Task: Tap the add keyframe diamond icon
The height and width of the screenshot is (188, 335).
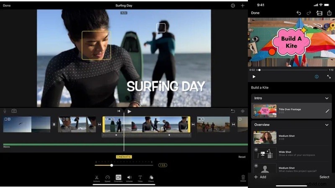Action: pyautogui.click(x=243, y=111)
